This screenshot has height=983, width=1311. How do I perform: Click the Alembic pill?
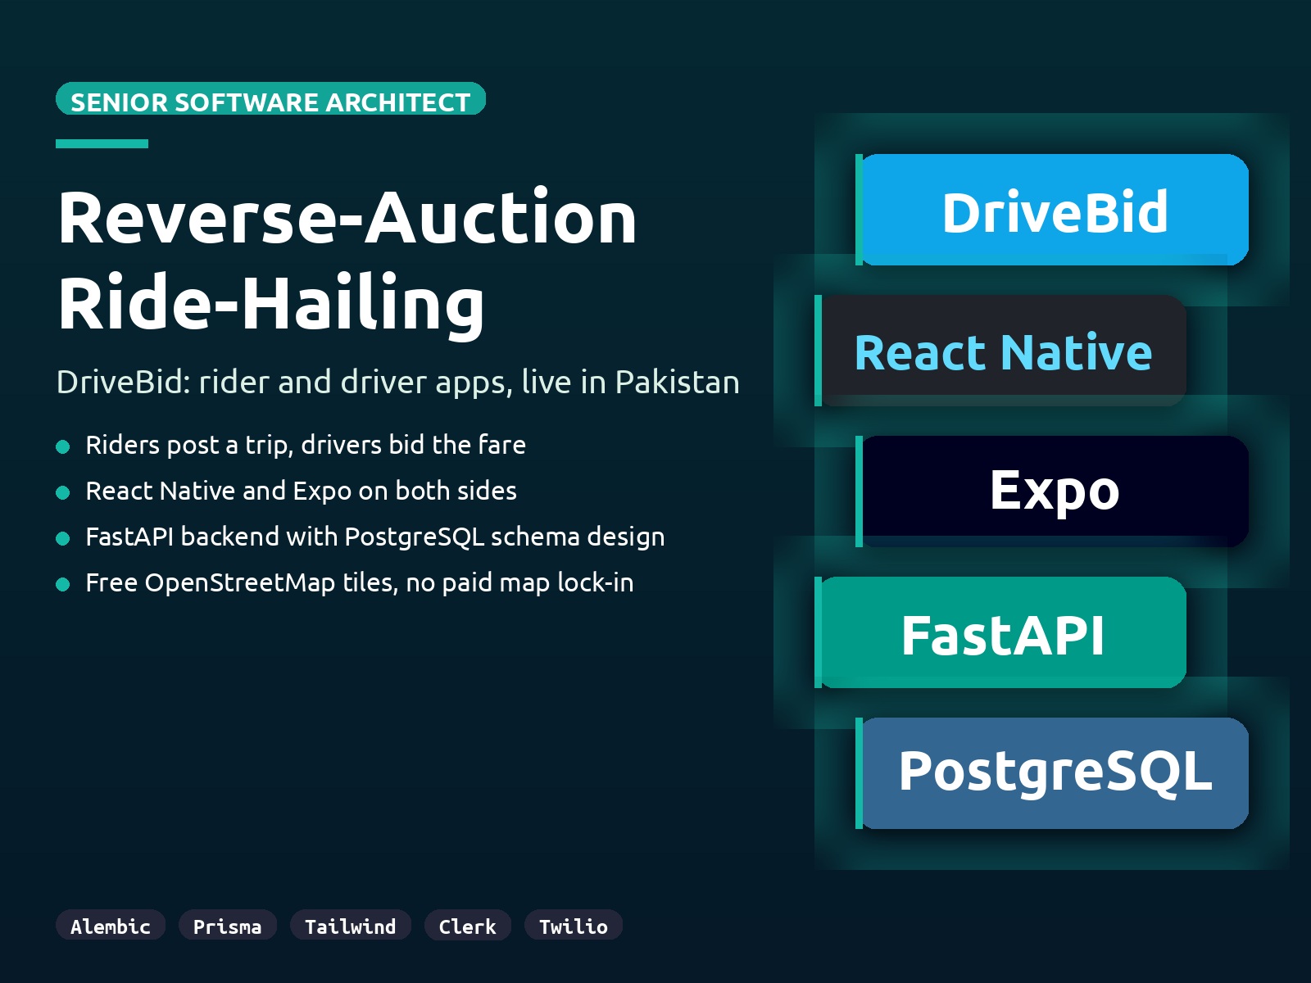point(111,926)
